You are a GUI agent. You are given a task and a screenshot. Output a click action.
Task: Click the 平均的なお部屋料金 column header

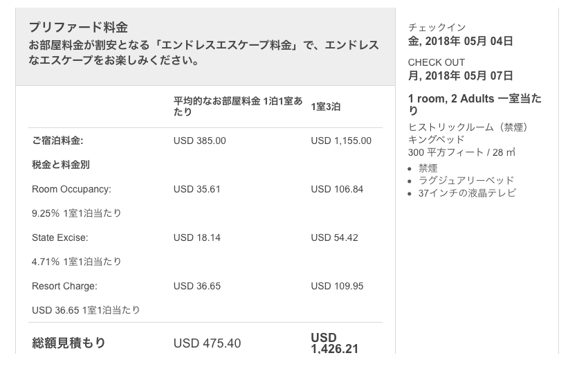pyautogui.click(x=238, y=106)
